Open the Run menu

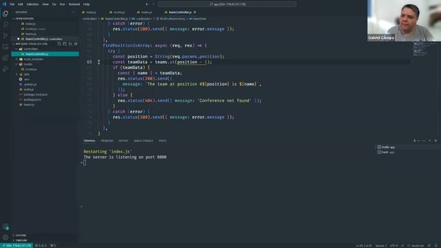coord(62,4)
